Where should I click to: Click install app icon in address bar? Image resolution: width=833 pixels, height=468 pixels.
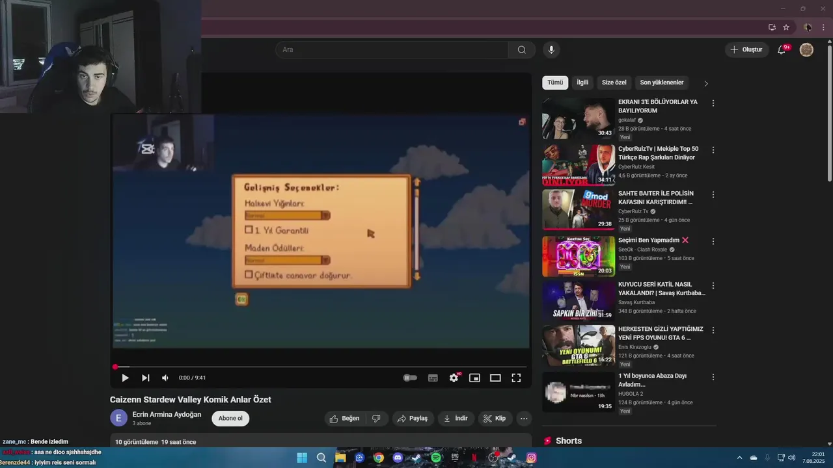pos(772,27)
